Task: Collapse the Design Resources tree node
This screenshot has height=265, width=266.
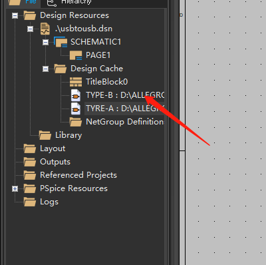Action: click(x=15, y=15)
